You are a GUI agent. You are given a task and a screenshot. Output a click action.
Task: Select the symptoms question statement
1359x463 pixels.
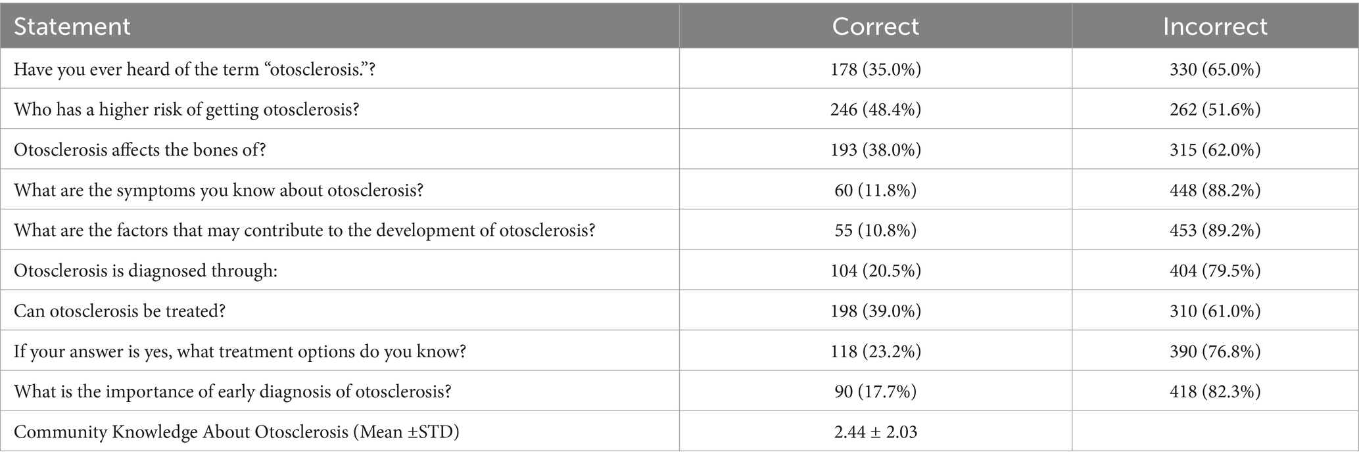pos(218,190)
